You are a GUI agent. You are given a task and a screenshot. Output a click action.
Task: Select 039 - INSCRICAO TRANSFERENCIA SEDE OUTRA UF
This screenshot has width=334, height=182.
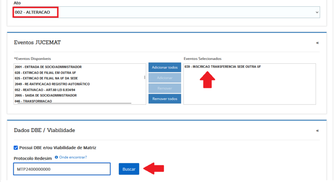pyautogui.click(x=223, y=67)
